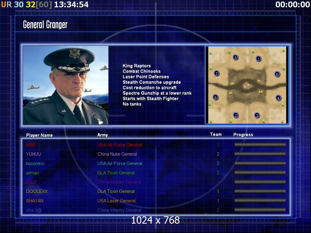Click start position 4 on the minimap
This screenshot has width=311, height=233.
pos(278,98)
